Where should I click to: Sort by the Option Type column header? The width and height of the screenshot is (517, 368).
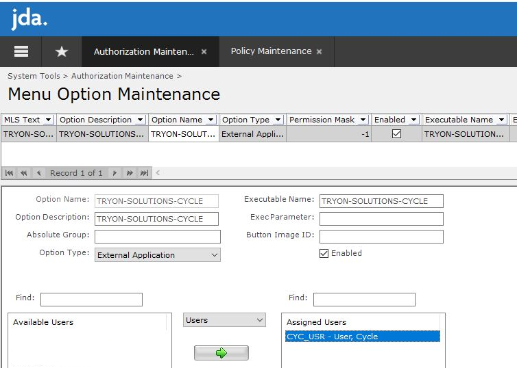[x=245, y=120]
